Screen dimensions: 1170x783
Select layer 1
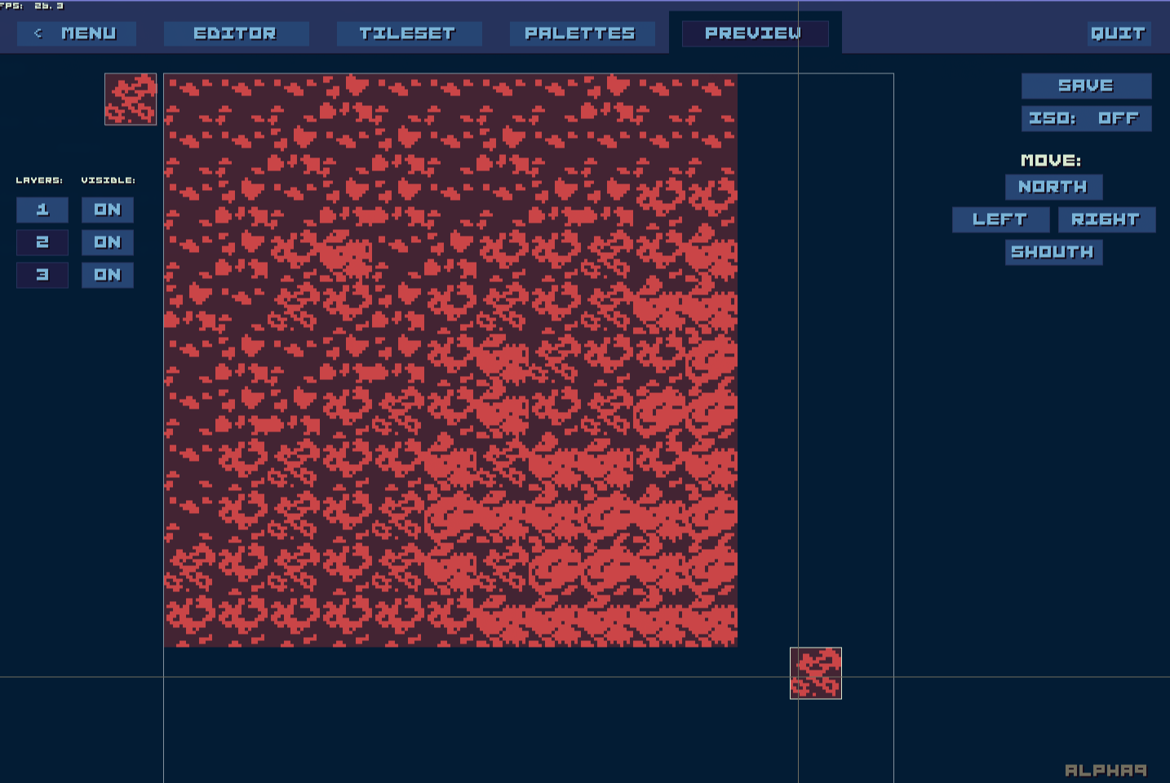(x=42, y=210)
